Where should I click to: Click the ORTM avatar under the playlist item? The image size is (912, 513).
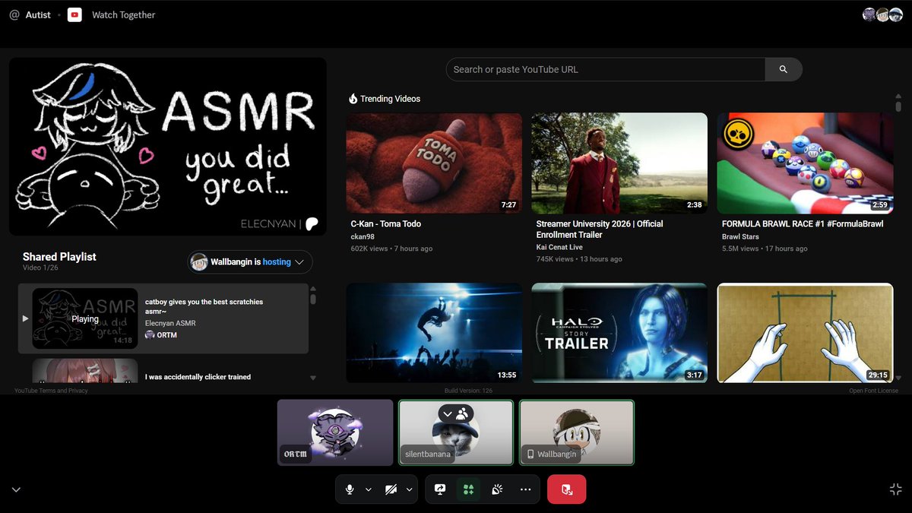pyautogui.click(x=150, y=334)
